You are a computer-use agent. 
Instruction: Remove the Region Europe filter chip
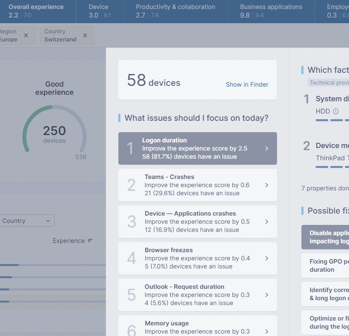tap(26, 35)
